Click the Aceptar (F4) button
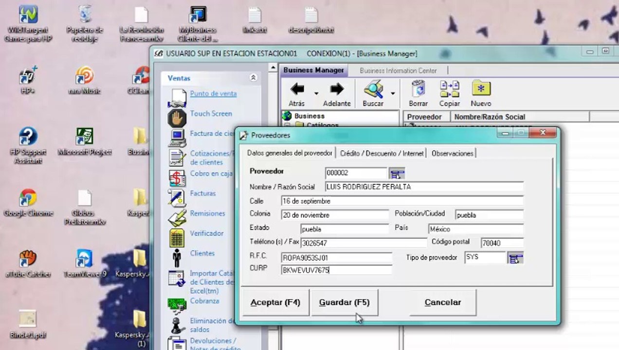 coord(275,302)
